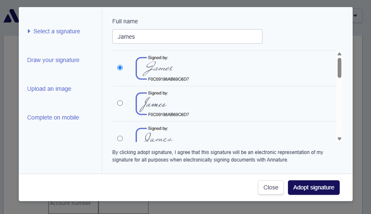Click the signature list scrollbar thumb

click(339, 68)
